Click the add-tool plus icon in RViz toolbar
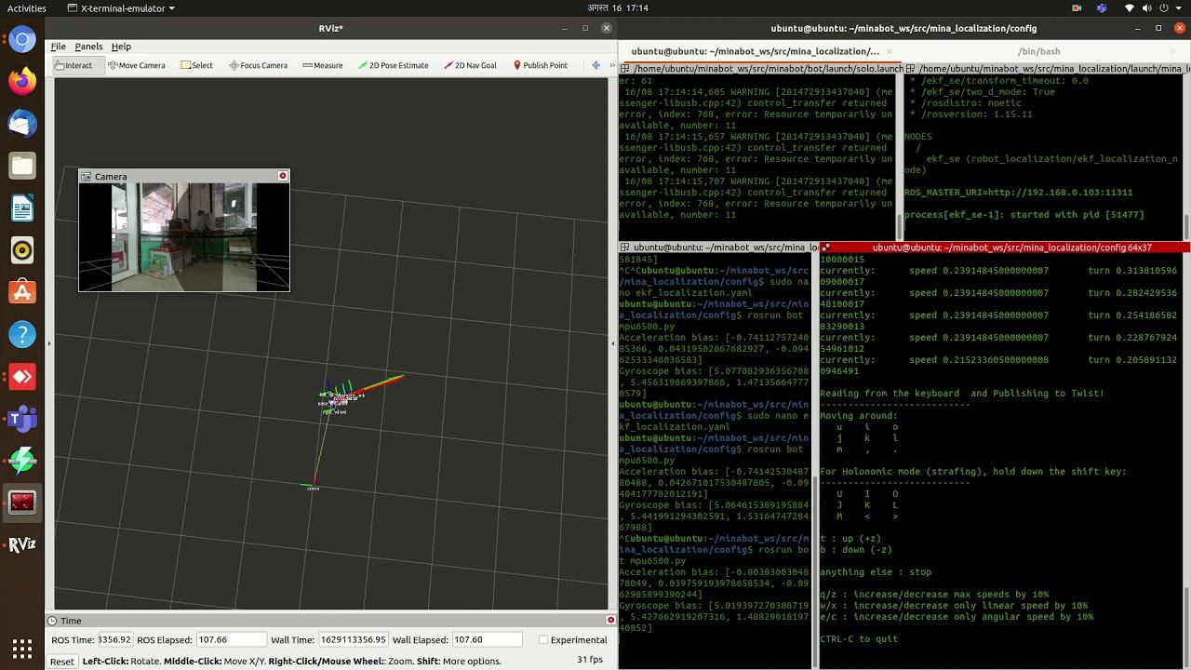The height and width of the screenshot is (670, 1191). (595, 65)
